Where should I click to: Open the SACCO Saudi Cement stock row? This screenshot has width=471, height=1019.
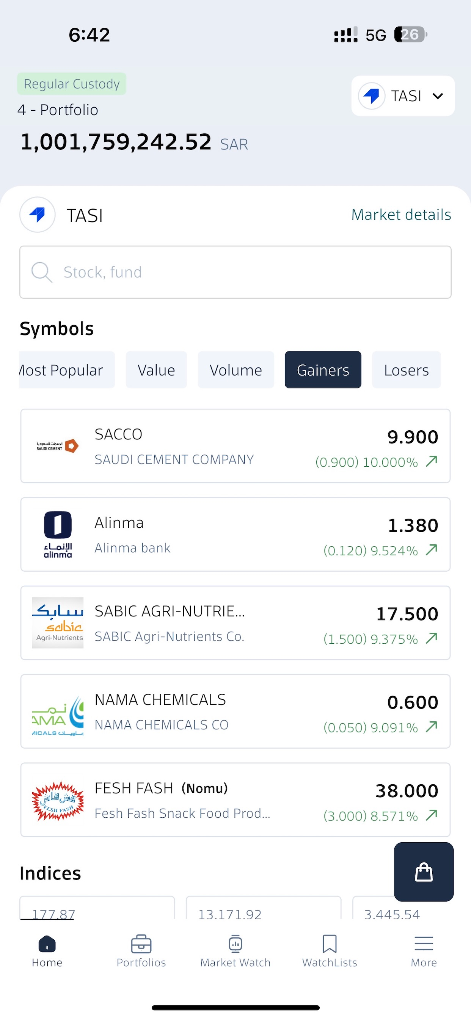tap(235, 446)
